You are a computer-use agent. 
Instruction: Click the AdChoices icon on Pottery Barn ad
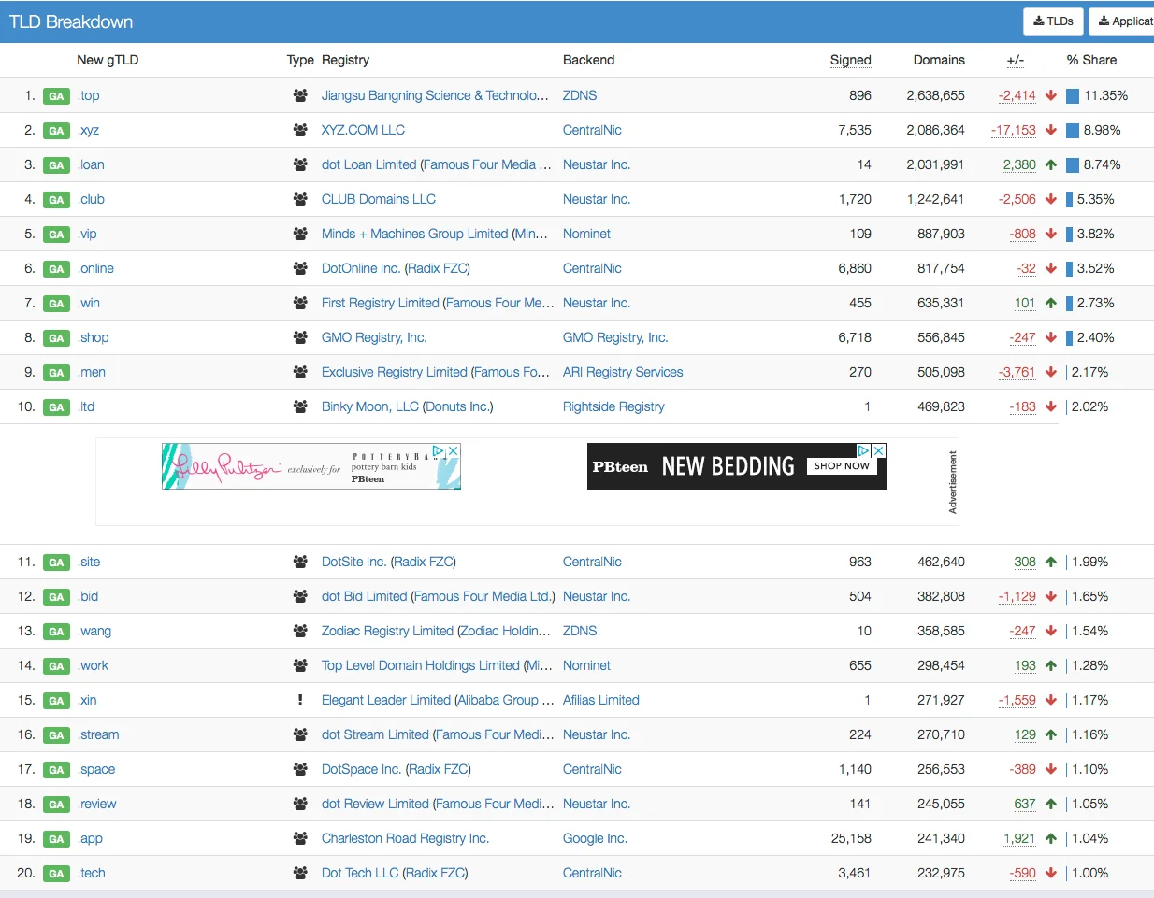439,450
